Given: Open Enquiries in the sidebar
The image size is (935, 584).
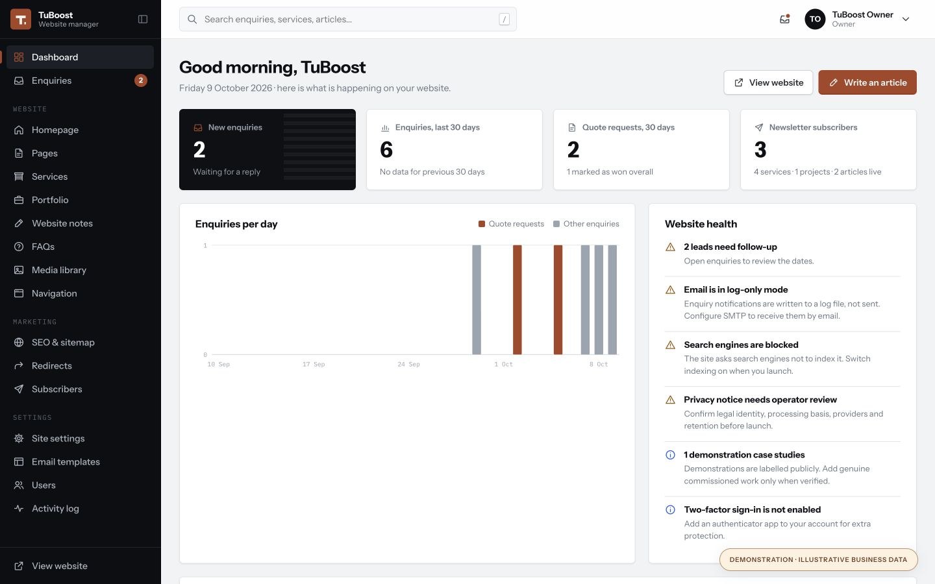Looking at the screenshot, I should [x=80, y=80].
